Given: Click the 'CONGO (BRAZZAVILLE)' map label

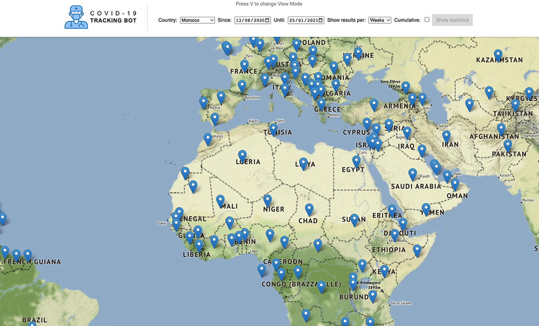Looking at the screenshot, I should click(301, 284).
